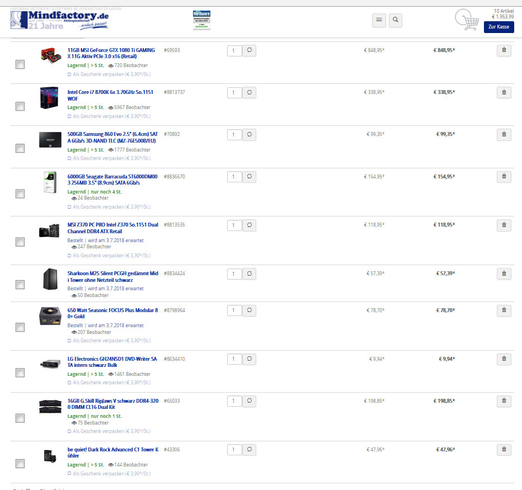Select checkbox for MSI Z370 PC PRO
The image size is (522, 490).
click(x=20, y=242)
